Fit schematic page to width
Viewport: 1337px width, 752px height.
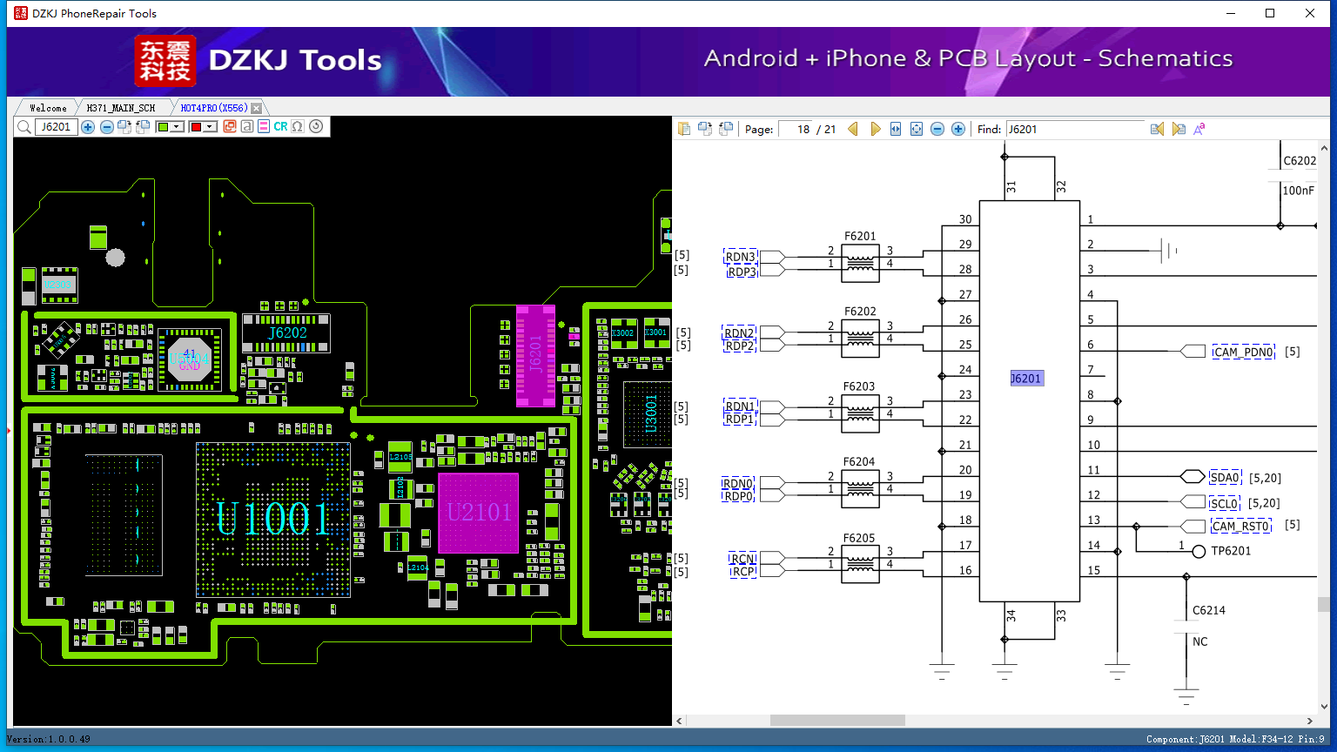[x=896, y=129]
